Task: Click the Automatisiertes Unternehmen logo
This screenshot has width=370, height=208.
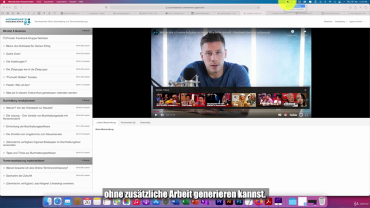Action: coord(18,21)
